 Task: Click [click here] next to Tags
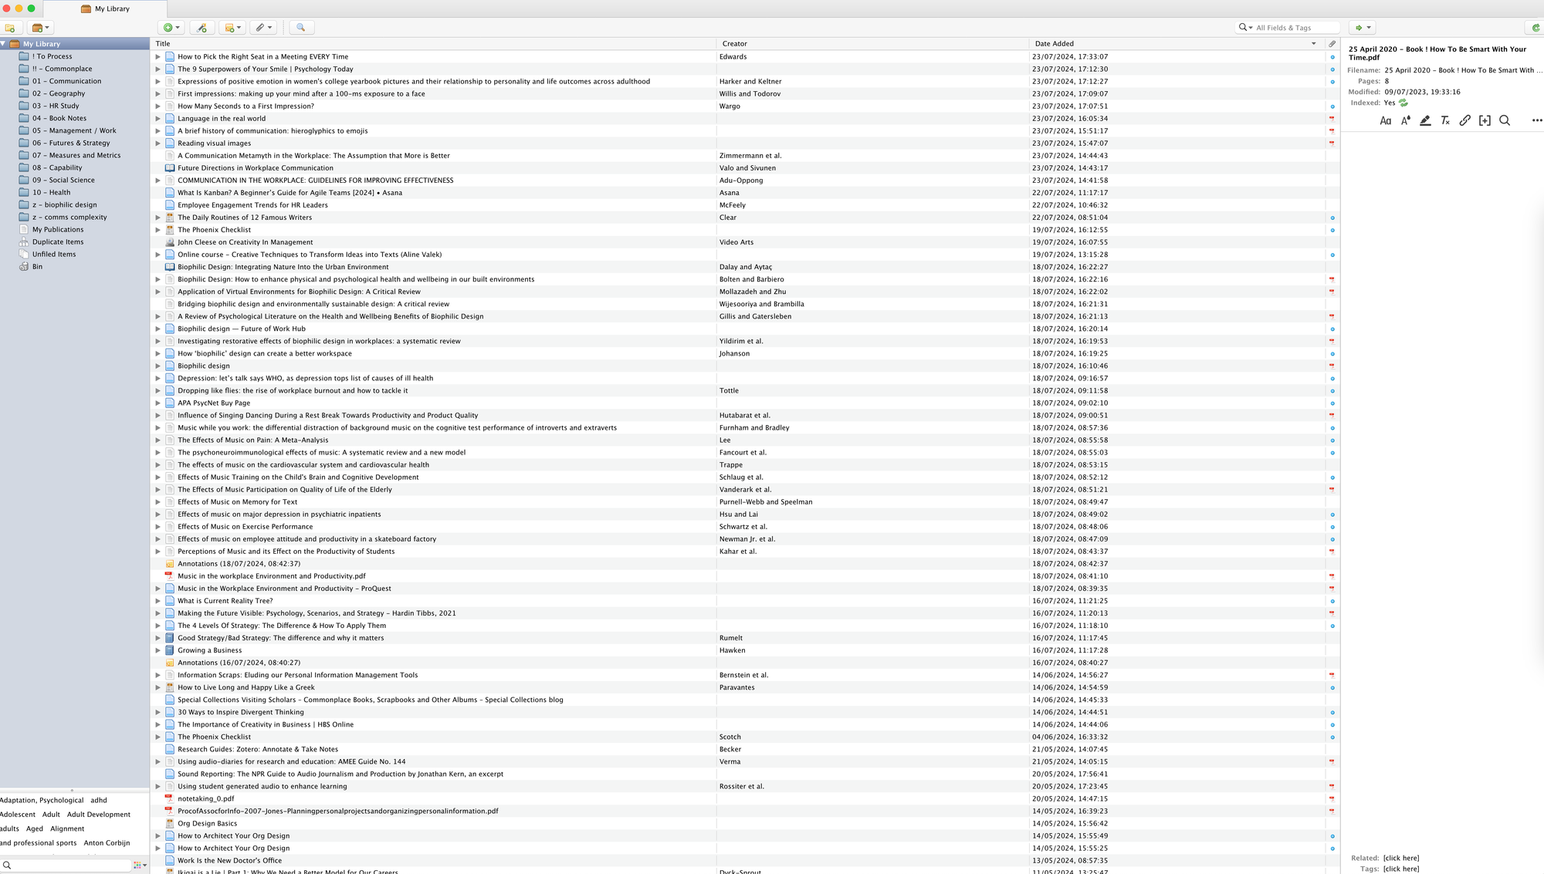[1400, 868]
